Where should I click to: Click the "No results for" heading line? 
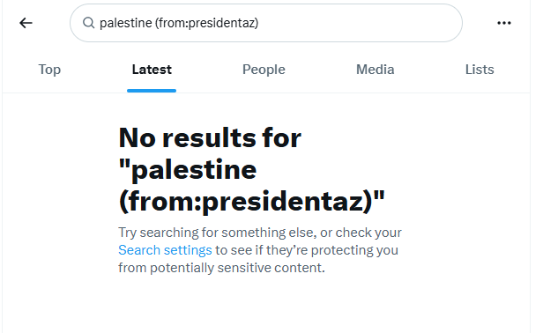pos(210,137)
